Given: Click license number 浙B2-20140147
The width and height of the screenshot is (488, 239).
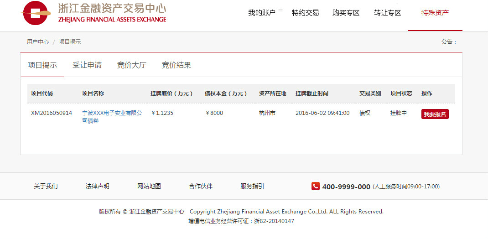Looking at the screenshot, I should tap(274, 221).
